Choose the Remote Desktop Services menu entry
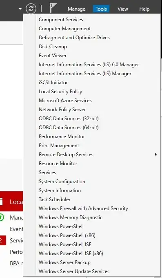 [x=66, y=155]
